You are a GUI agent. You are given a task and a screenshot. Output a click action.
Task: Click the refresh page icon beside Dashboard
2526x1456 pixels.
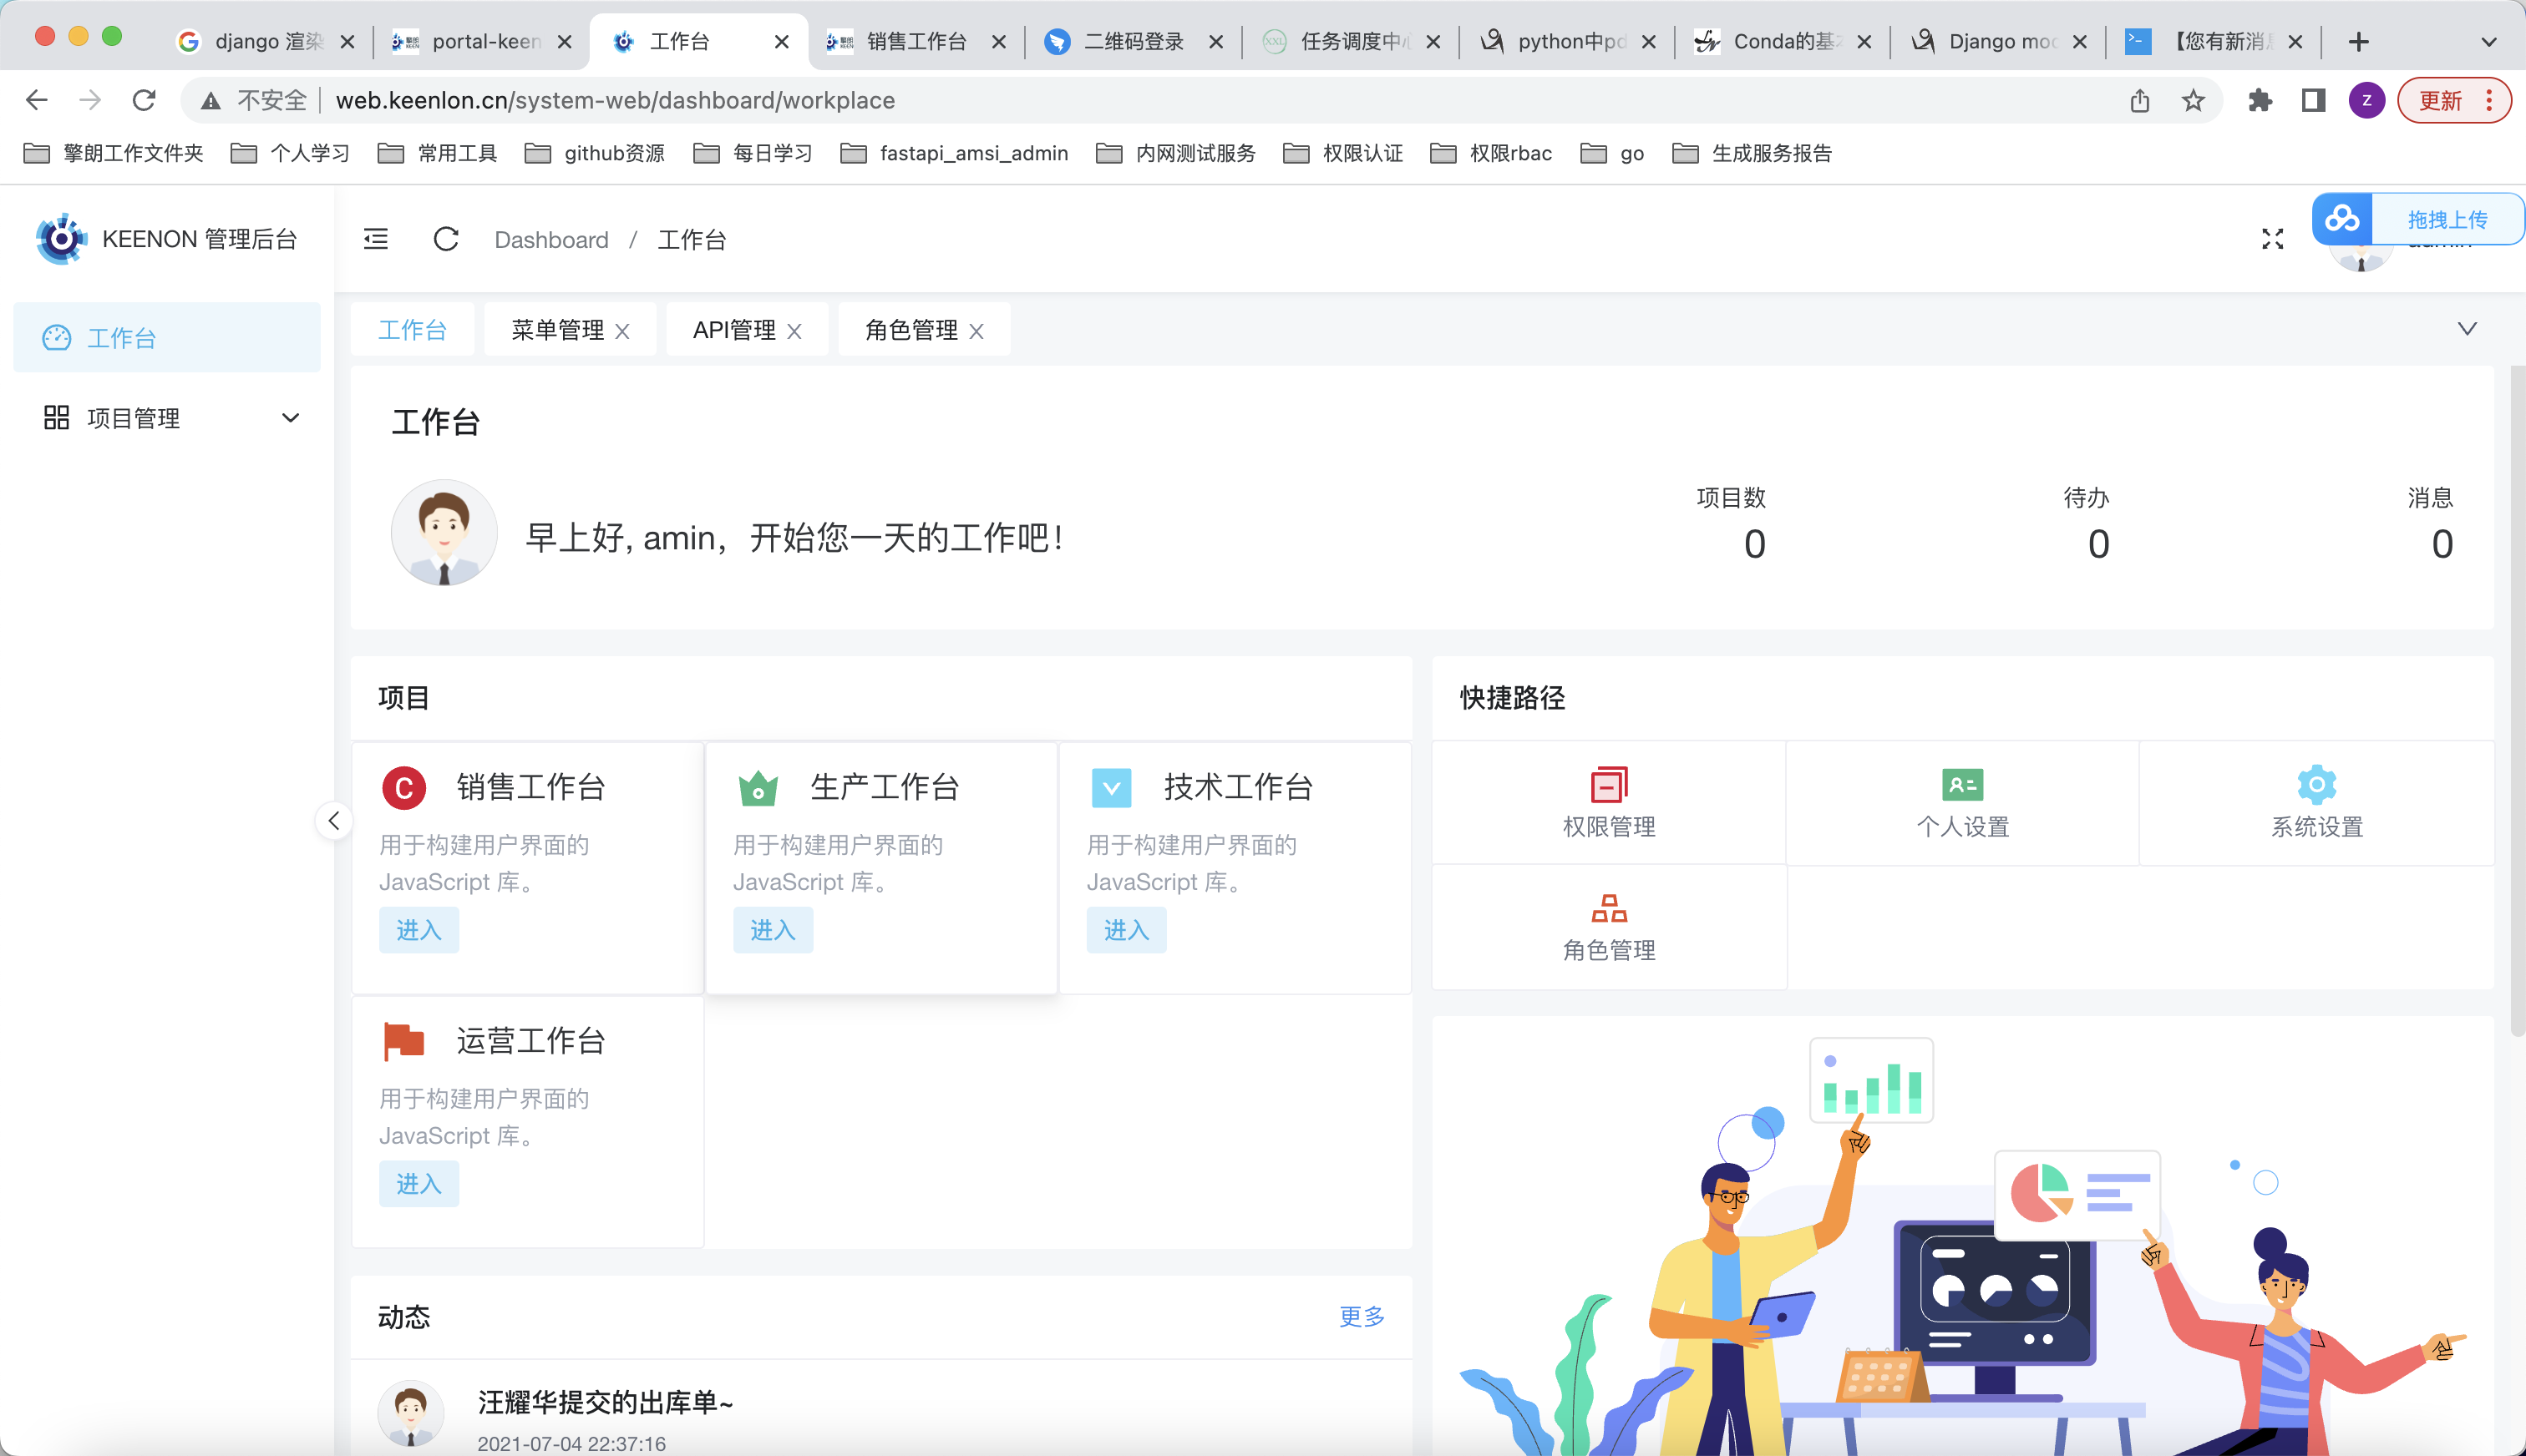(446, 239)
